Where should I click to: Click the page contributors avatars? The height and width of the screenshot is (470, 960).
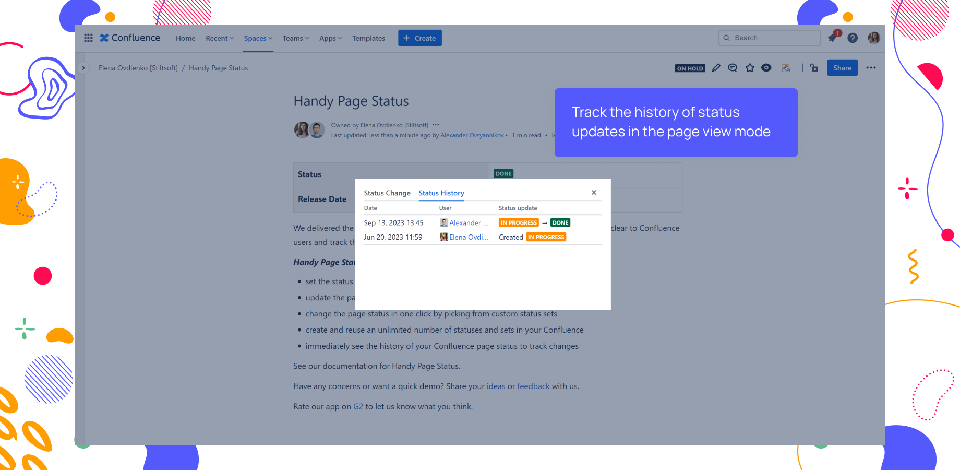tap(309, 130)
